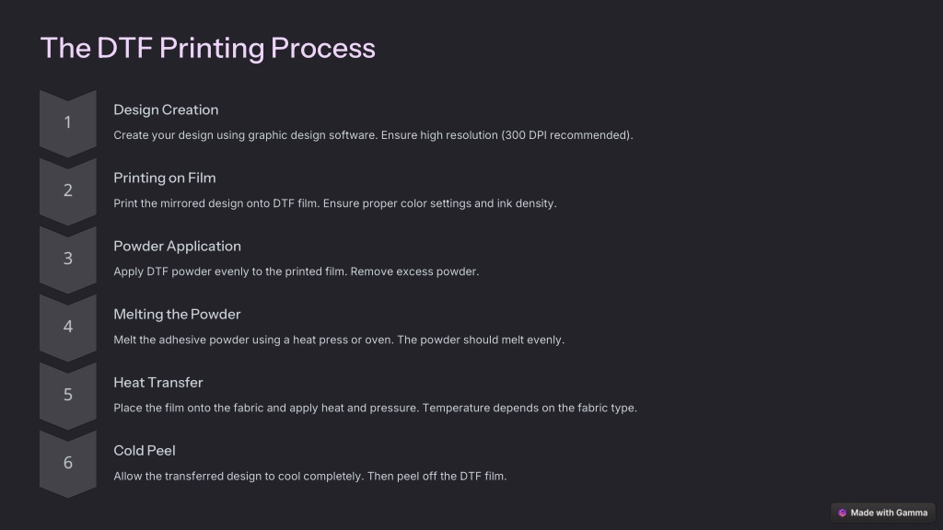Open the Made with Gamma badge

883,513
